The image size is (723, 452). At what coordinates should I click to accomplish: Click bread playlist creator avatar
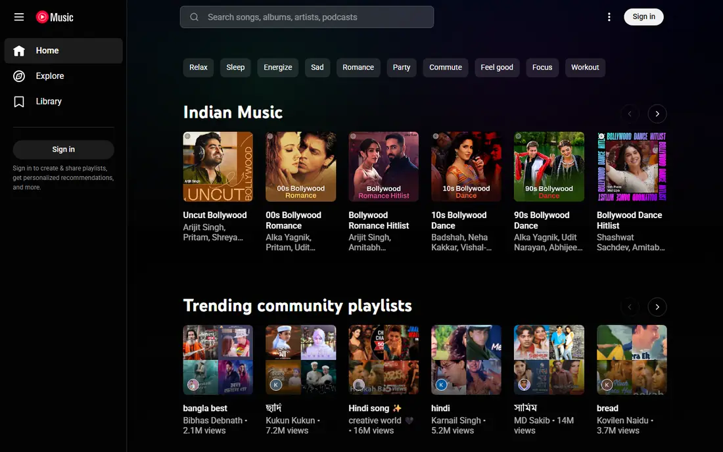click(x=607, y=384)
